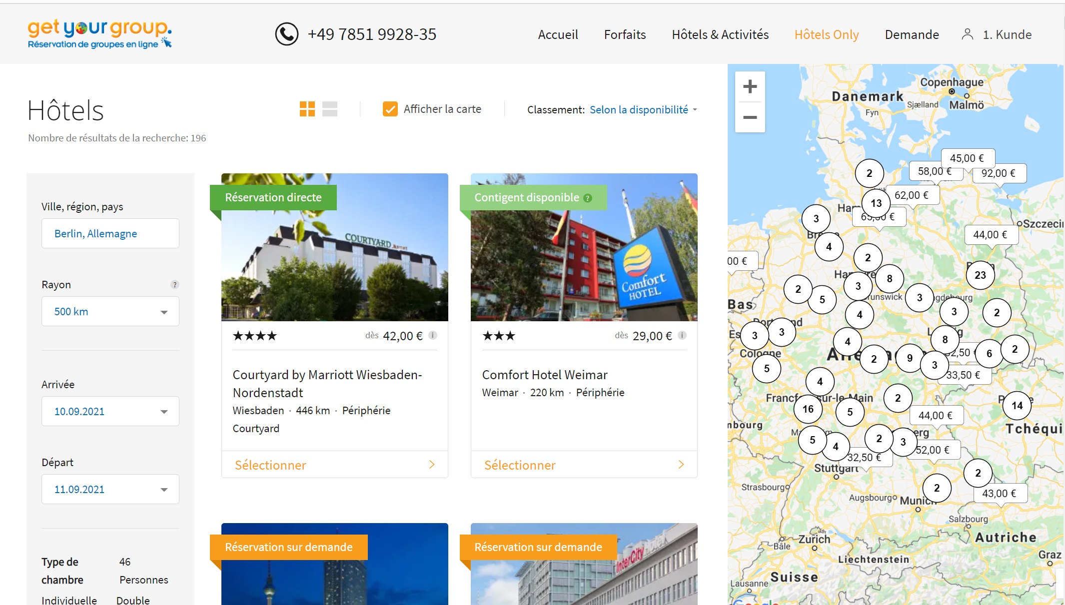Click the map cluster marker 16
1065x605 pixels.
pyautogui.click(x=808, y=409)
